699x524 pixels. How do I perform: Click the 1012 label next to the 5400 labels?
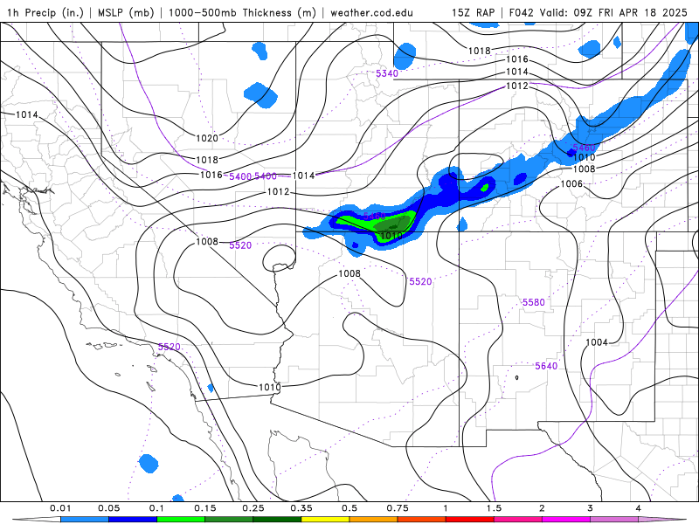(278, 191)
